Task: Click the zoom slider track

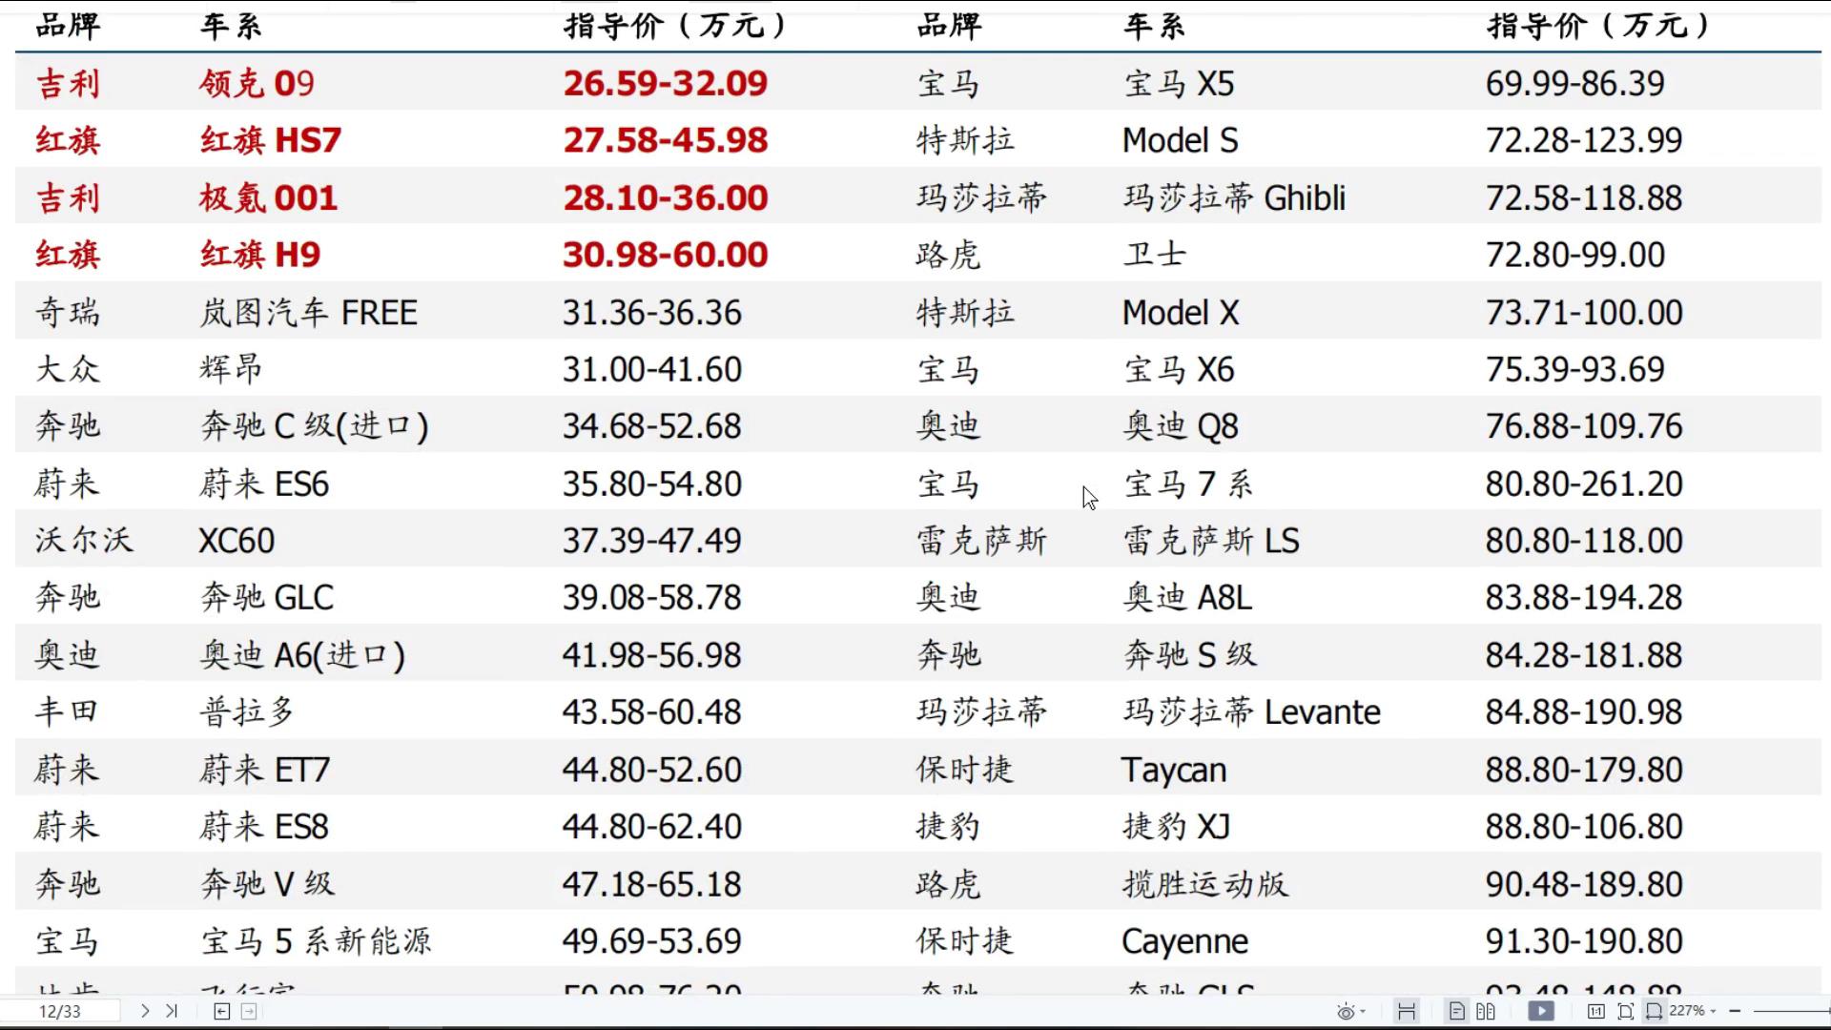Action: tap(1791, 1011)
